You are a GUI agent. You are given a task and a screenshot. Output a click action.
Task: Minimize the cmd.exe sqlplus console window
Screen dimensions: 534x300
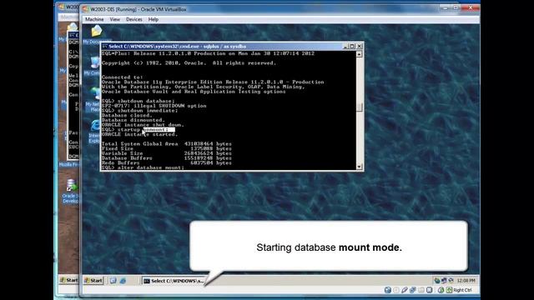(x=345, y=47)
